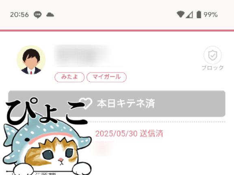Tap the shield Block icon
This screenshot has height=175, width=234.
212,55
